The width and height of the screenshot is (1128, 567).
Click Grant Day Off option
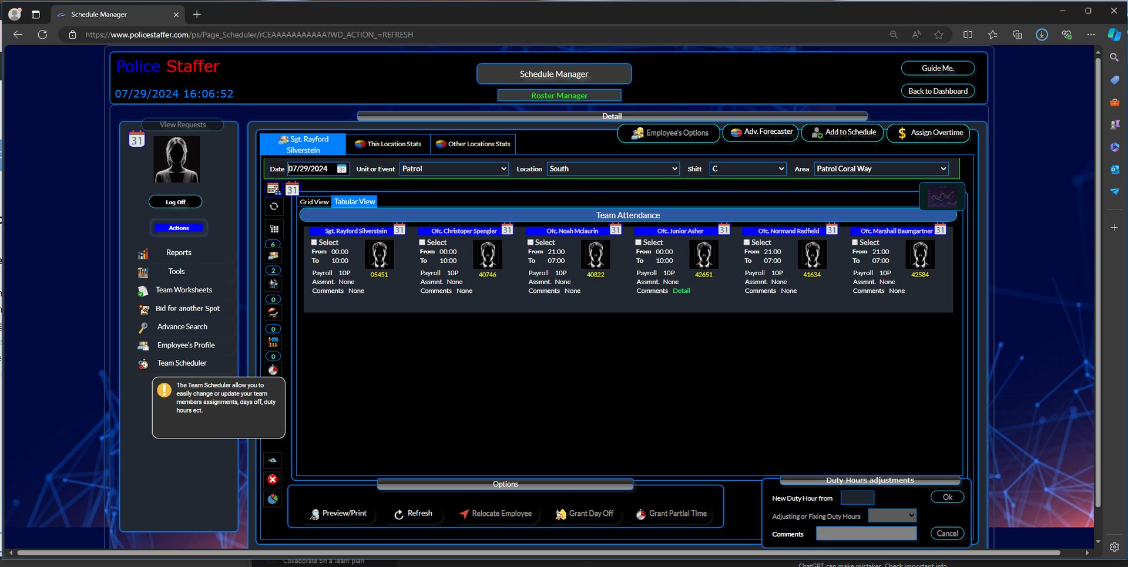pos(584,514)
